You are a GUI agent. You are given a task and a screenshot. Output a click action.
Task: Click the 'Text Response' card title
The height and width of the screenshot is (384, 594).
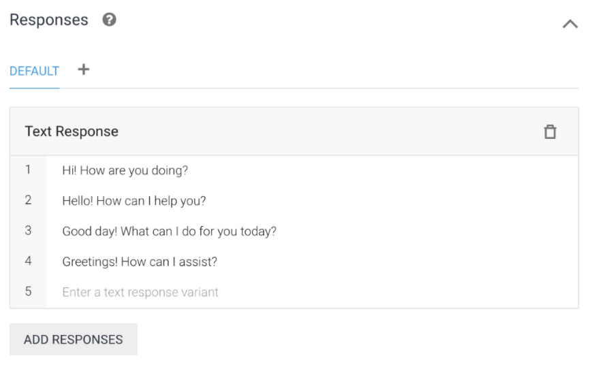[72, 131]
